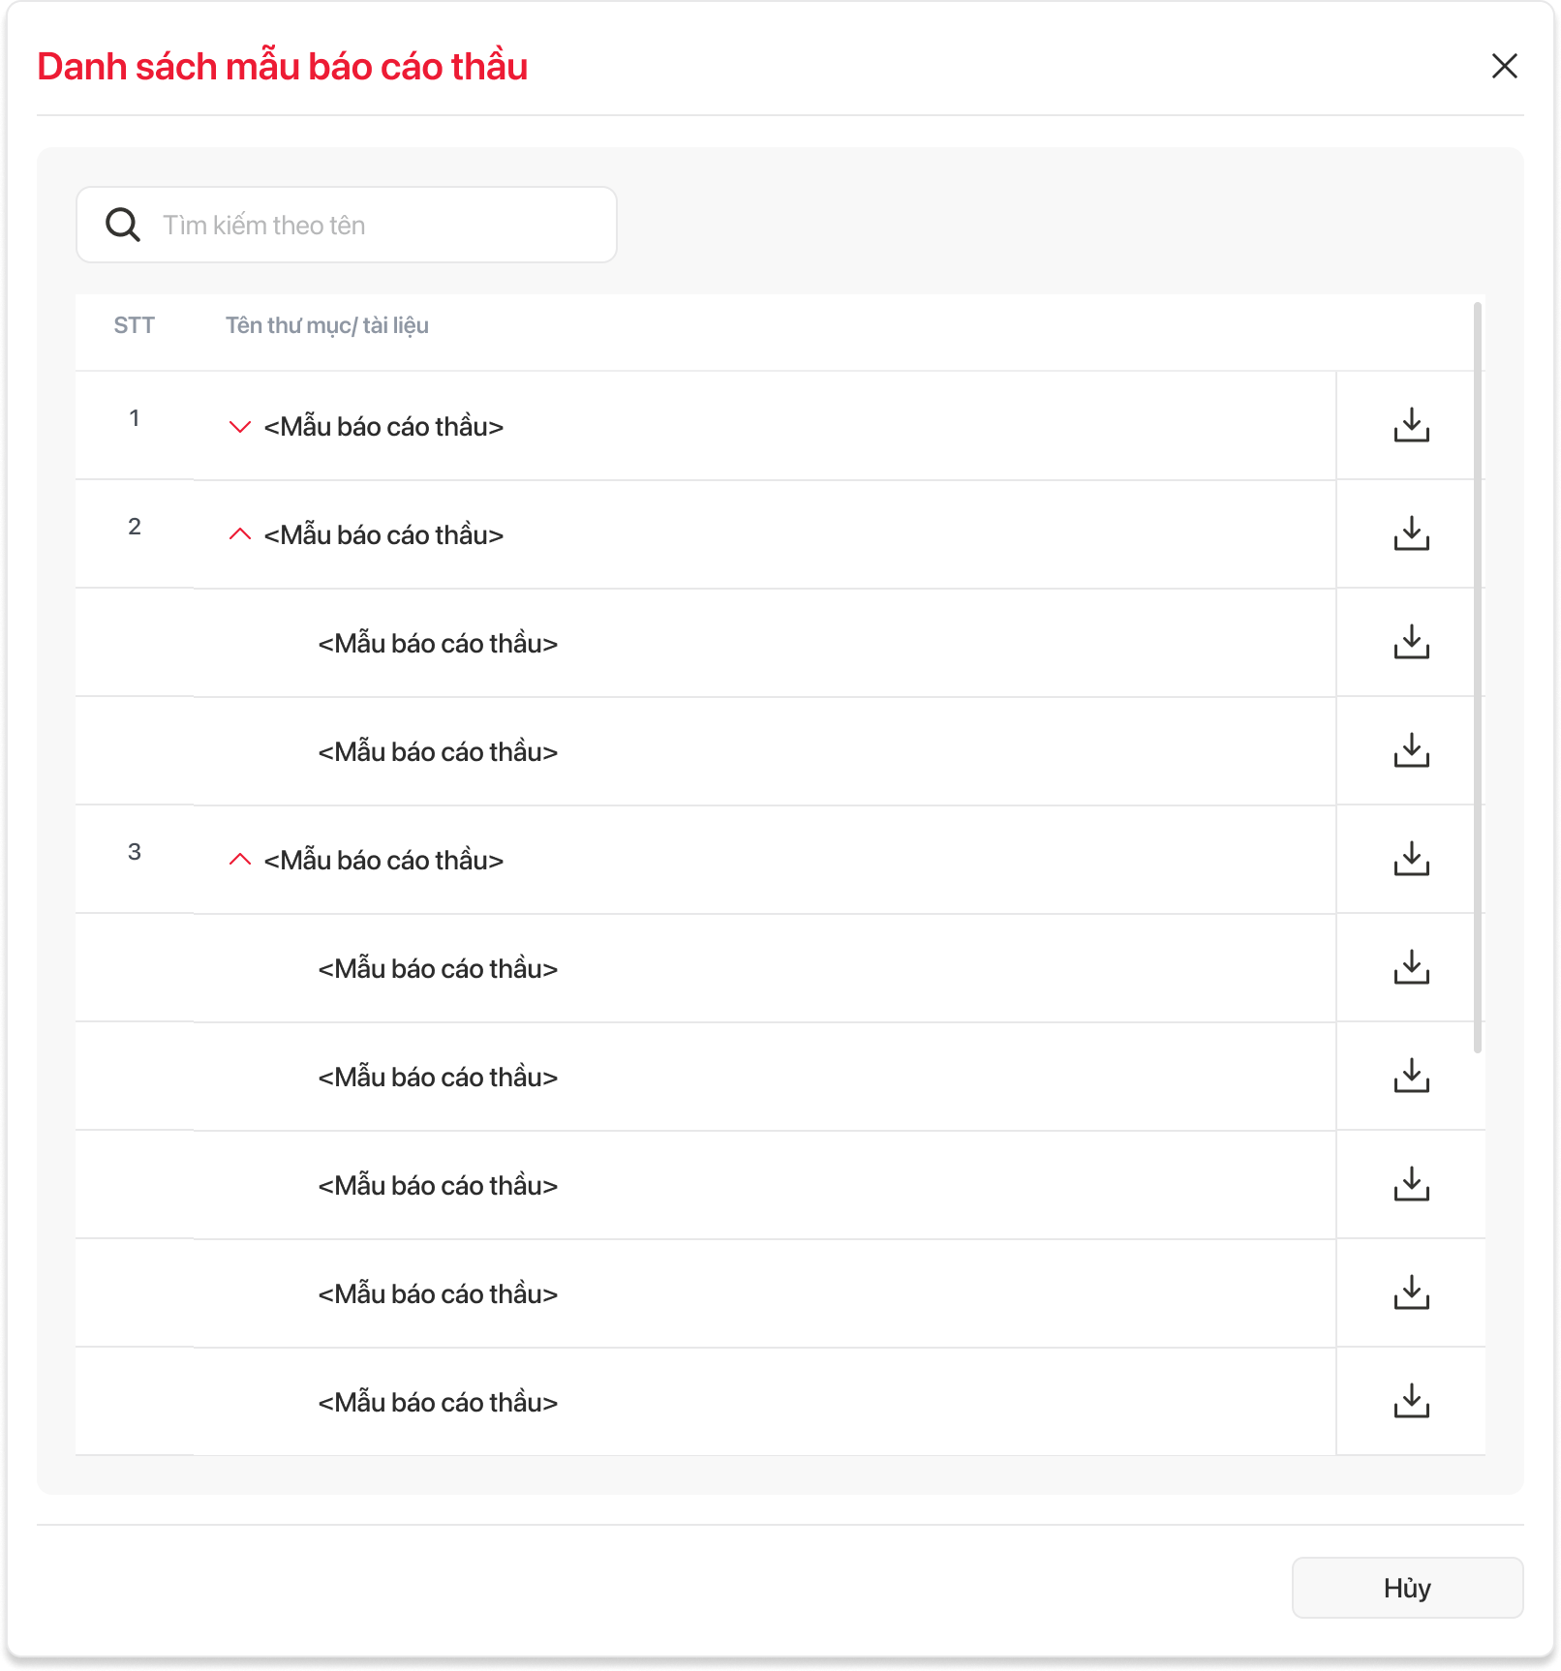Download fourth child template under row 3

pos(1411,1292)
